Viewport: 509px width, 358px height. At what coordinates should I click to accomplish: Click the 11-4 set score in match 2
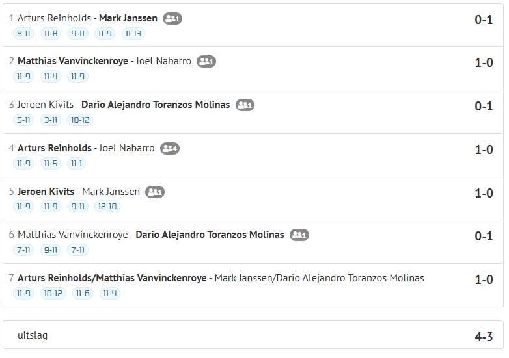click(x=51, y=77)
